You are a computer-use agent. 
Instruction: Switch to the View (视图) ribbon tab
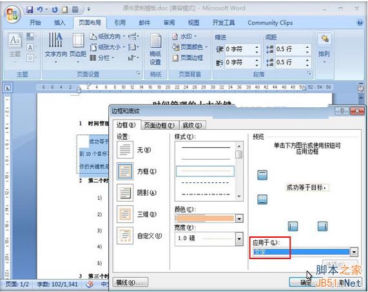(194, 23)
